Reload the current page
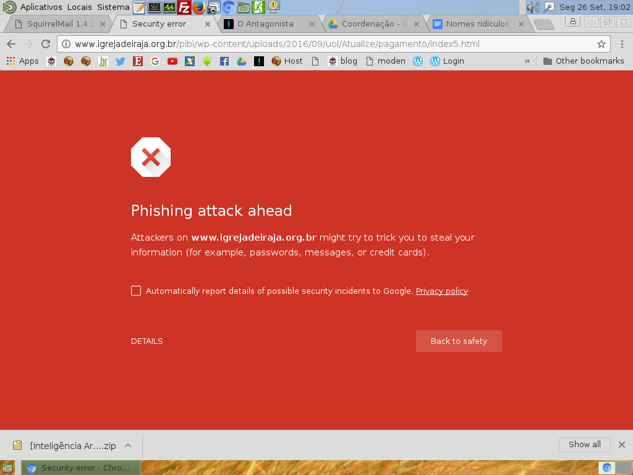Screen dimensions: 633x475 [46, 44]
